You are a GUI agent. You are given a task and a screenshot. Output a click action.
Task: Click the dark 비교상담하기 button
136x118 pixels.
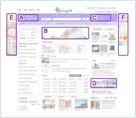(75, 76)
